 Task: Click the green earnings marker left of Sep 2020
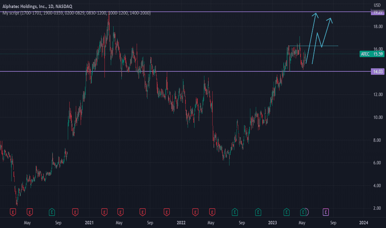[52, 212]
